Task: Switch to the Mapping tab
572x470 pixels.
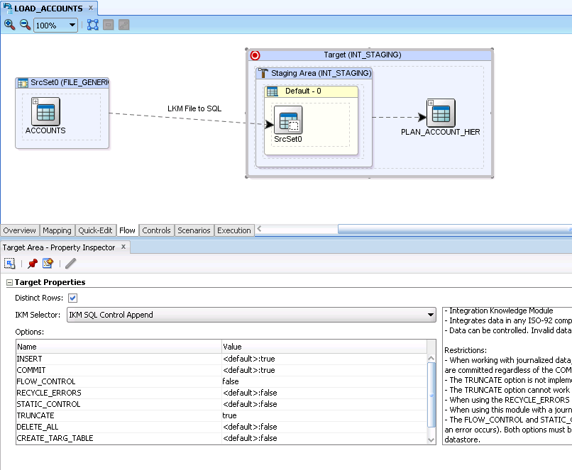Action: (57, 230)
